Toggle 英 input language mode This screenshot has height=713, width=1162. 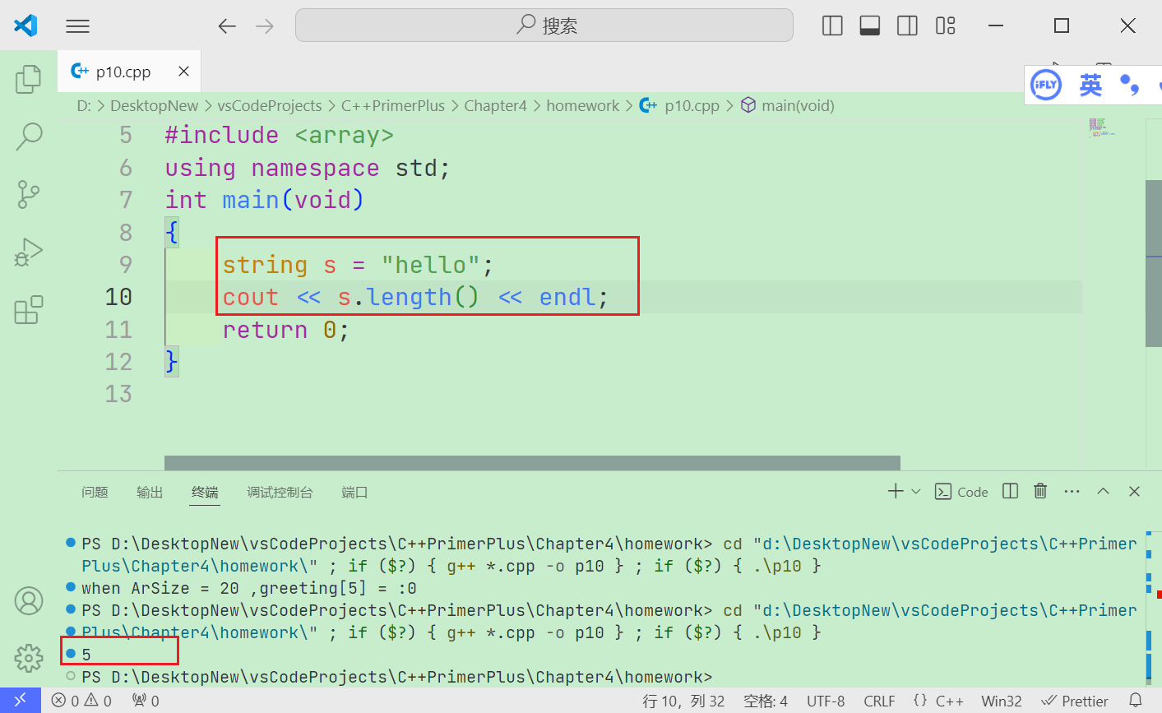point(1090,85)
